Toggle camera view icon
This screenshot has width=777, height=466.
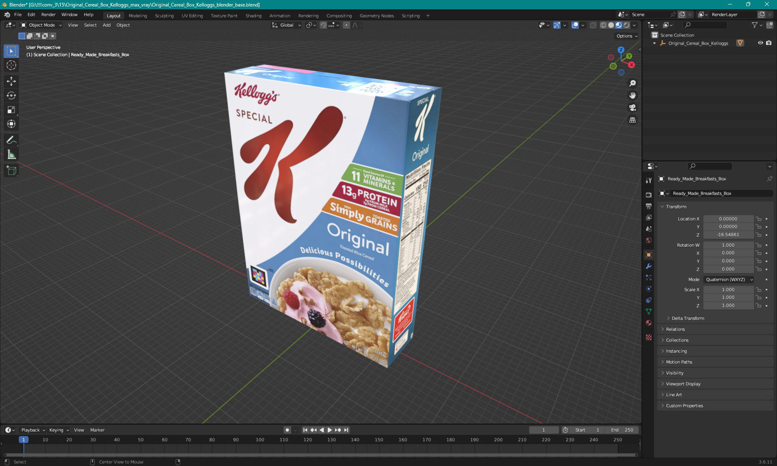pos(633,108)
